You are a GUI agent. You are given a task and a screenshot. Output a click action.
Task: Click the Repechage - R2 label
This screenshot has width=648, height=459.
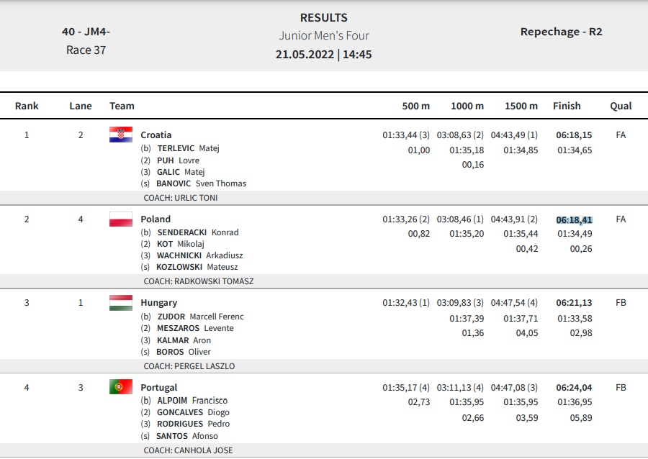tap(561, 32)
